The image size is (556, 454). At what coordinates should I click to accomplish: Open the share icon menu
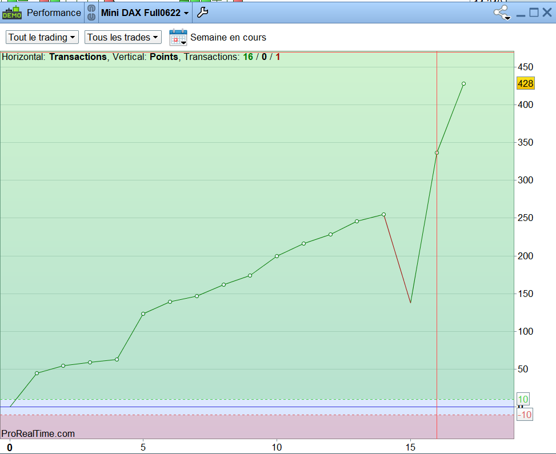(502, 13)
